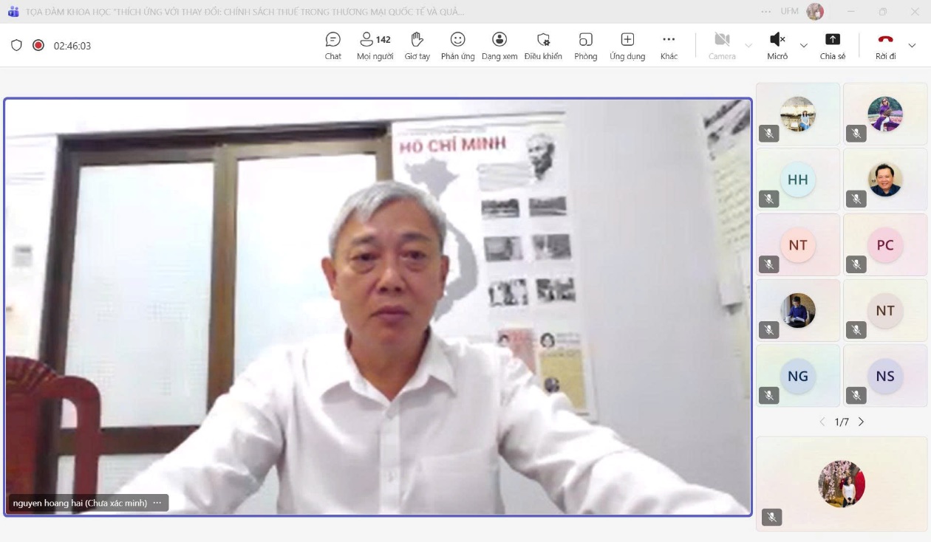Open Khác more options menu
The width and height of the screenshot is (931, 542).
tap(669, 46)
